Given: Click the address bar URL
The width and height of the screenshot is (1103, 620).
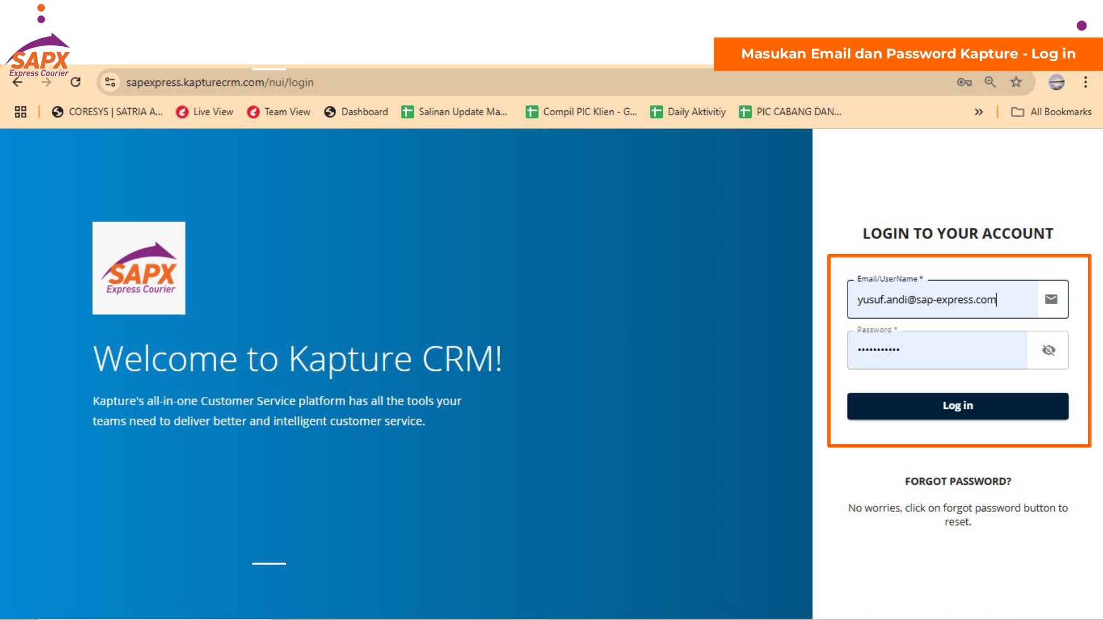Looking at the screenshot, I should pyautogui.click(x=219, y=82).
